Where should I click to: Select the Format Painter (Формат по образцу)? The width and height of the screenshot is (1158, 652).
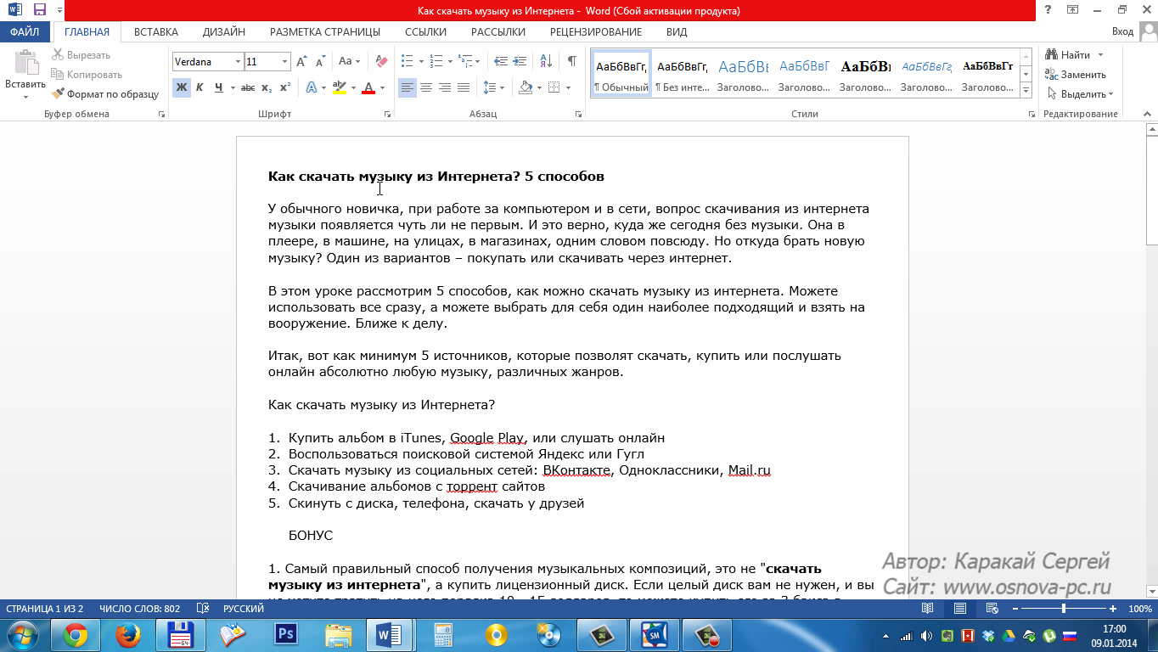pyautogui.click(x=105, y=94)
